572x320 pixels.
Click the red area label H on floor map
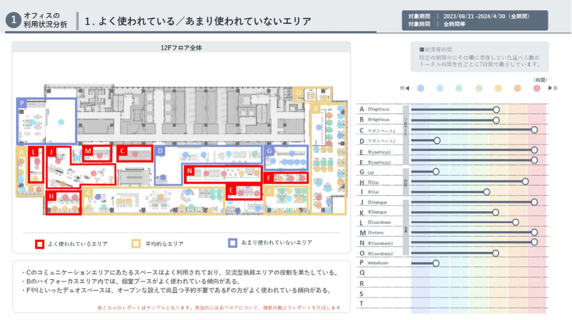point(51,196)
